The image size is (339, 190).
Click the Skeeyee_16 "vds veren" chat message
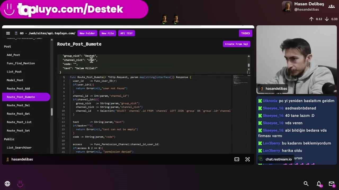point(294,123)
